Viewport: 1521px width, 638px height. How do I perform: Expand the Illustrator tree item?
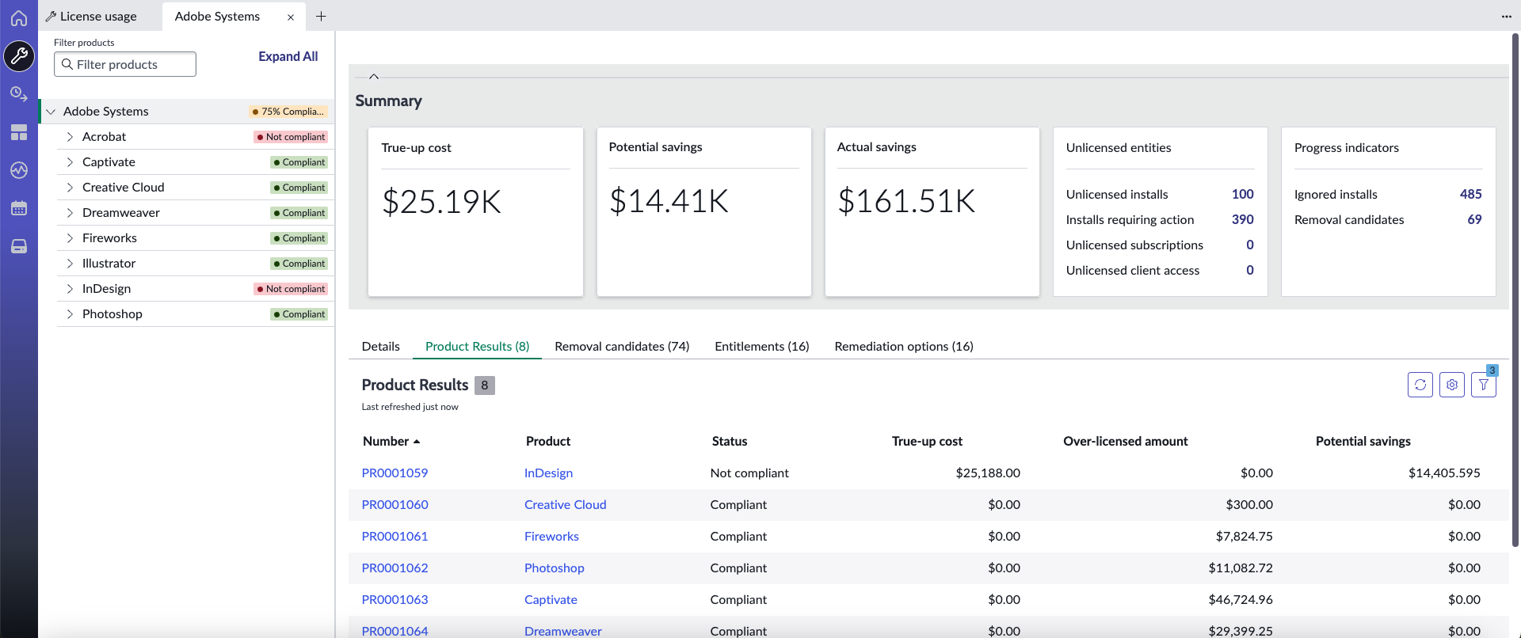click(x=70, y=264)
